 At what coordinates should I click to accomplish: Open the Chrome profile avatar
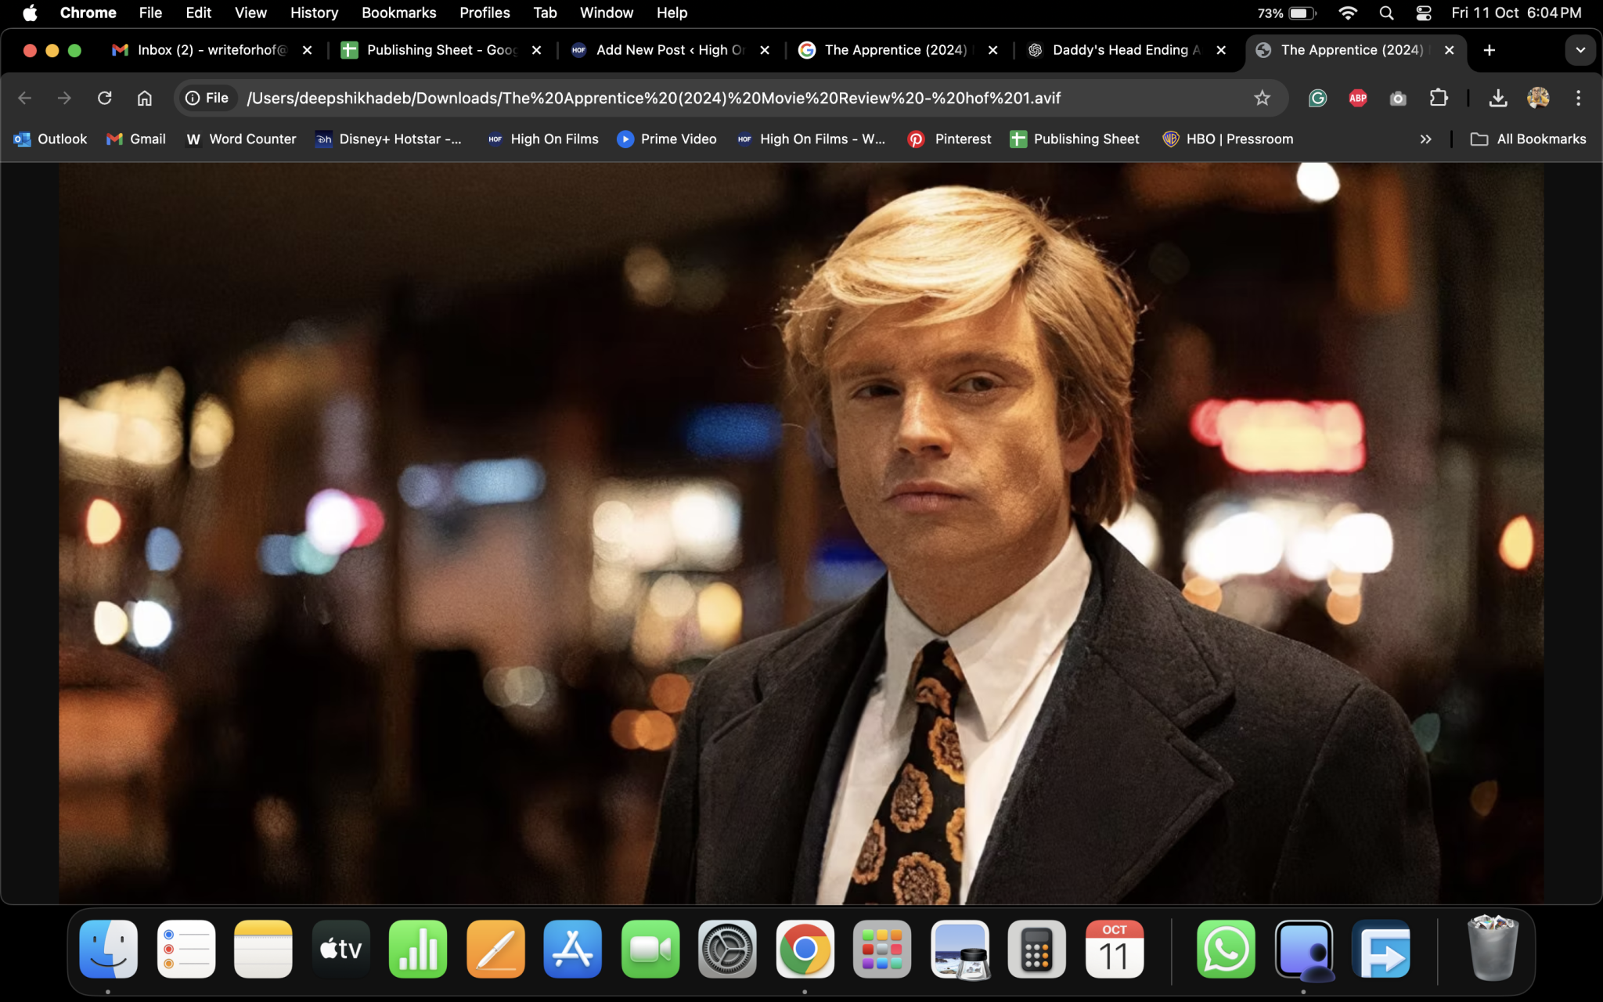1538,98
